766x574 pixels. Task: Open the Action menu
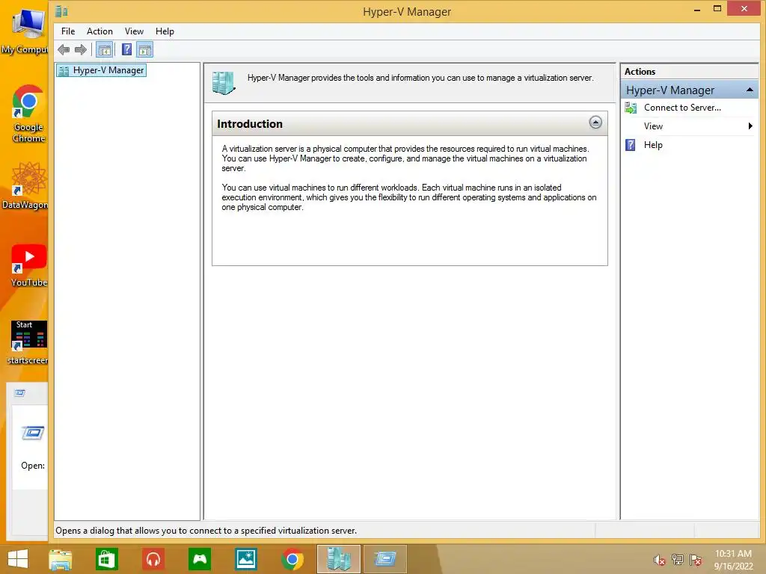point(99,31)
